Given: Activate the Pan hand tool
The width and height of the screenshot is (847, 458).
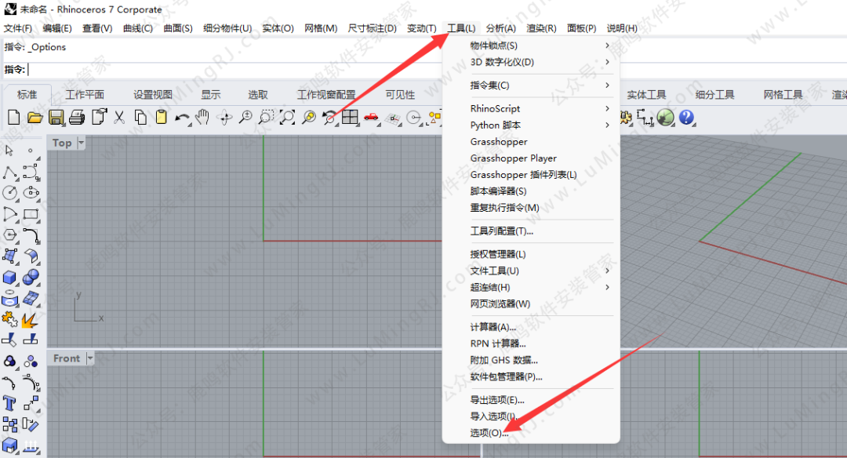Looking at the screenshot, I should (x=203, y=118).
